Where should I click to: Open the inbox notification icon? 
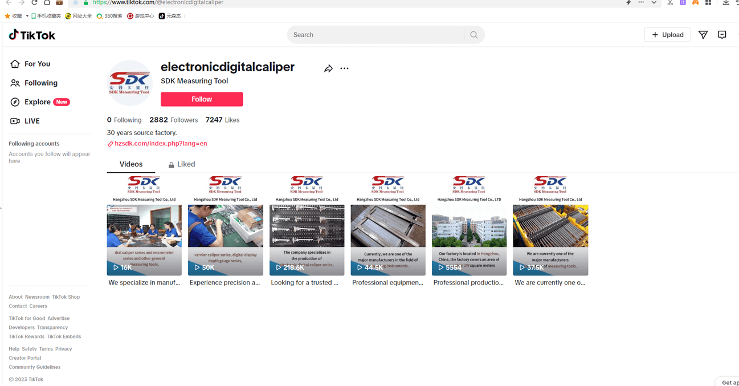coord(722,35)
